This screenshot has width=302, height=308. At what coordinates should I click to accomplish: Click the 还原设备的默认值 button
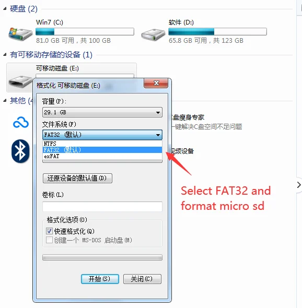tap(77, 178)
